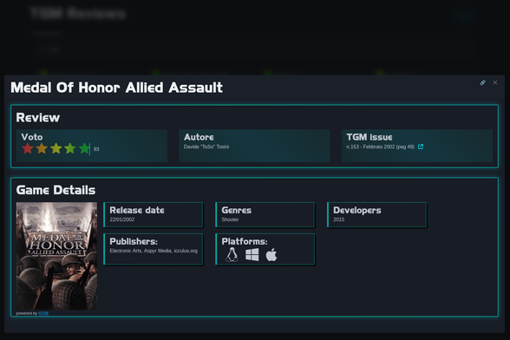Open TGM issue n.153 external link icon
This screenshot has width=510, height=340.
(x=421, y=147)
